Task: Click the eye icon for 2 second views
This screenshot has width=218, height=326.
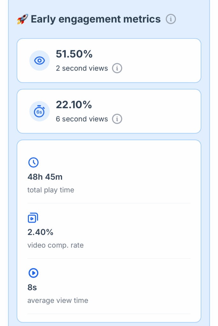Action: (x=39, y=60)
